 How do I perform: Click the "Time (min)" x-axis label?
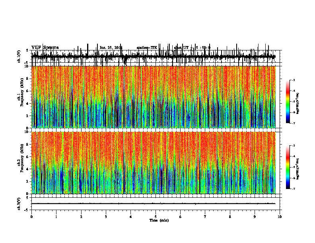pos(159,220)
